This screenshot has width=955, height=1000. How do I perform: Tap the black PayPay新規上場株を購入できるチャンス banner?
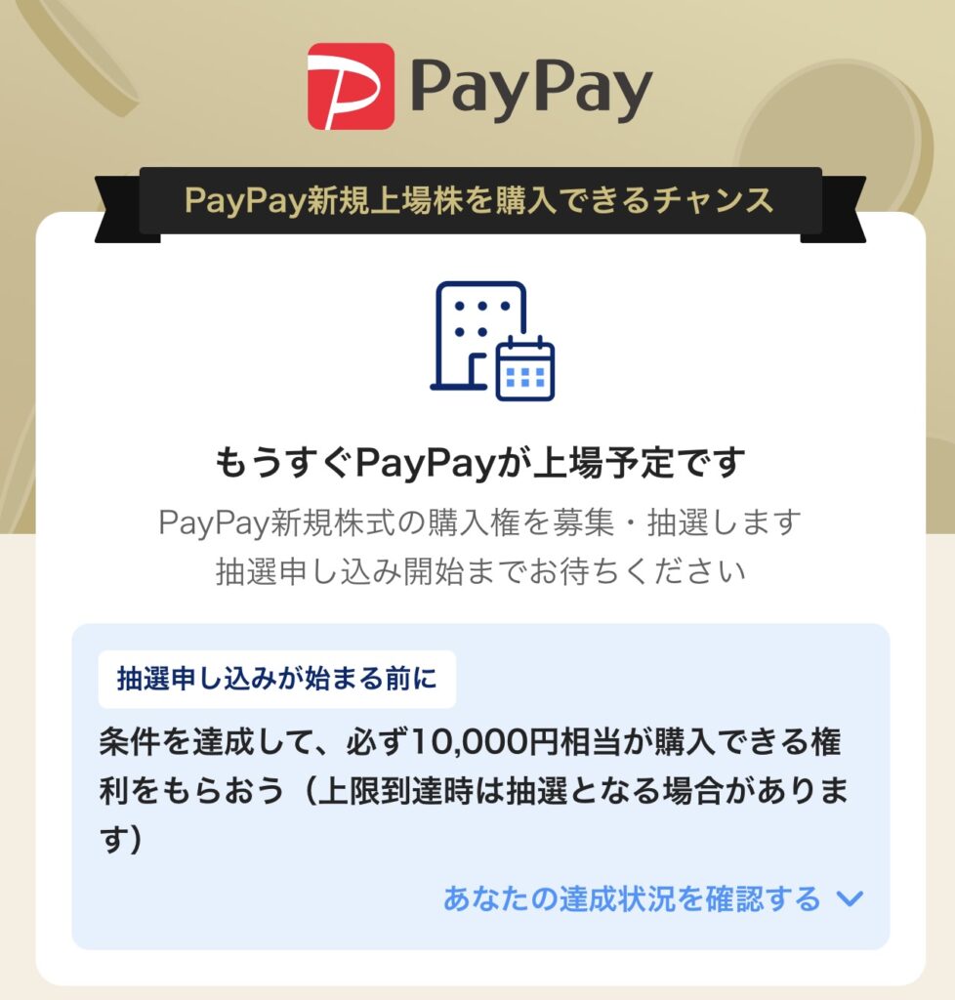[480, 200]
